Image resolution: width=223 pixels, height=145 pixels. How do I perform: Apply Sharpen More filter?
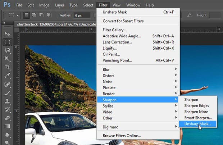(x=198, y=112)
